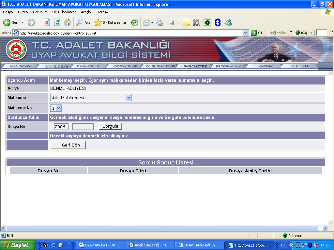This screenshot has height=250, width=334.
Task: Open the Home page house icon
Action: tap(67, 22)
